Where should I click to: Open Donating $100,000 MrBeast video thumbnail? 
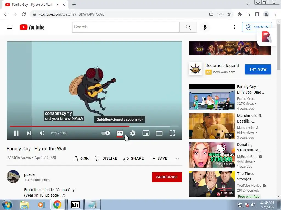pos(212,155)
